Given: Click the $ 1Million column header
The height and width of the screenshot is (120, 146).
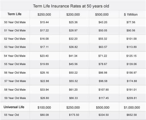Looking at the screenshot, I should point(131,14).
